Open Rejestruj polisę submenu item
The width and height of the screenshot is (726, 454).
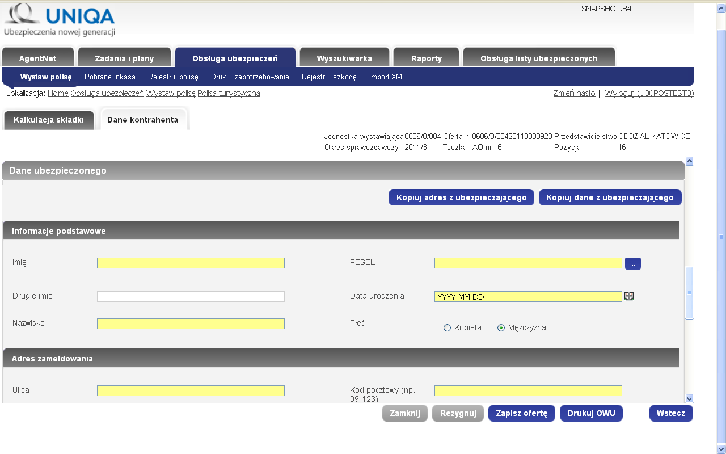(x=173, y=77)
